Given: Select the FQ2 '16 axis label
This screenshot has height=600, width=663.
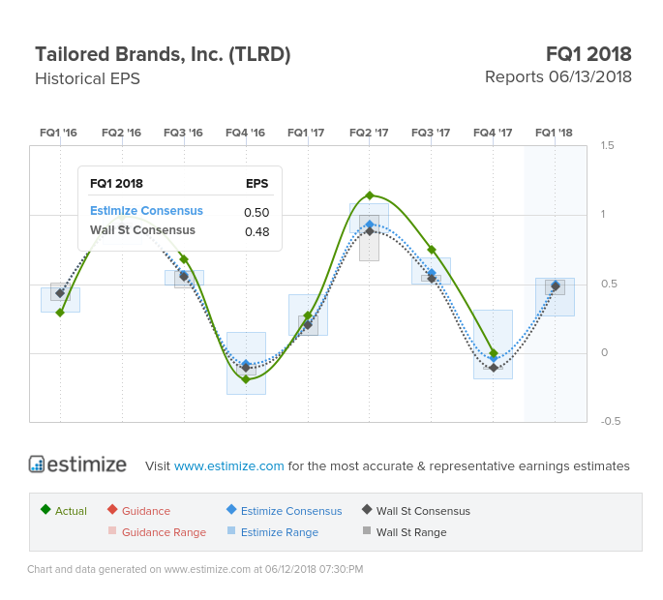Looking at the screenshot, I should pyautogui.click(x=121, y=133).
